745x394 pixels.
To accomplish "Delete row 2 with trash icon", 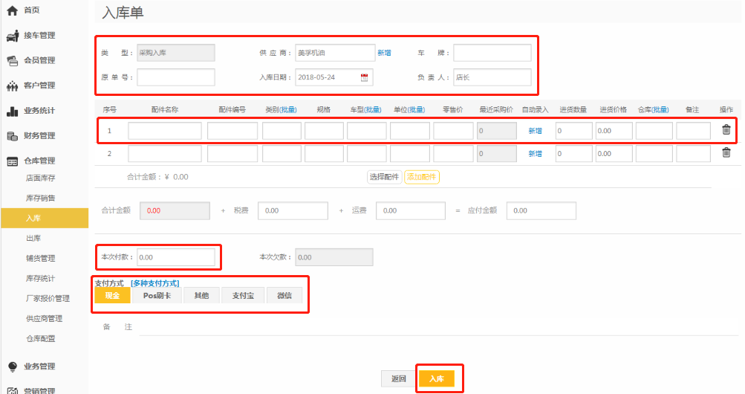I will 726,153.
